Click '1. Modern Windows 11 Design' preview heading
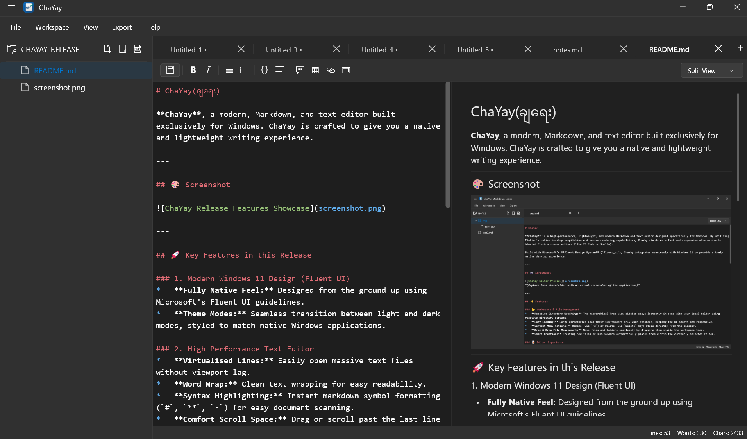This screenshot has height=439, width=747. tap(553, 385)
